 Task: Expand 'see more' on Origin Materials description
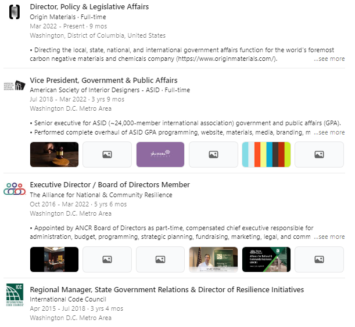coord(329,59)
